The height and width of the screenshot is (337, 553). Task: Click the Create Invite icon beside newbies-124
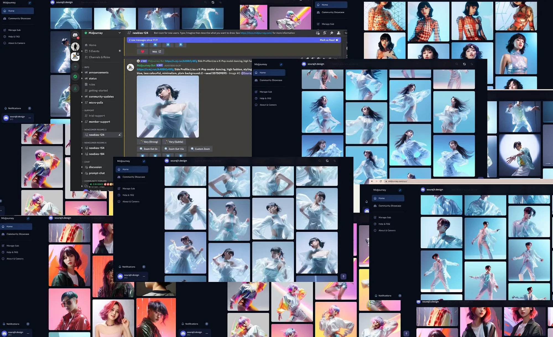click(x=120, y=135)
